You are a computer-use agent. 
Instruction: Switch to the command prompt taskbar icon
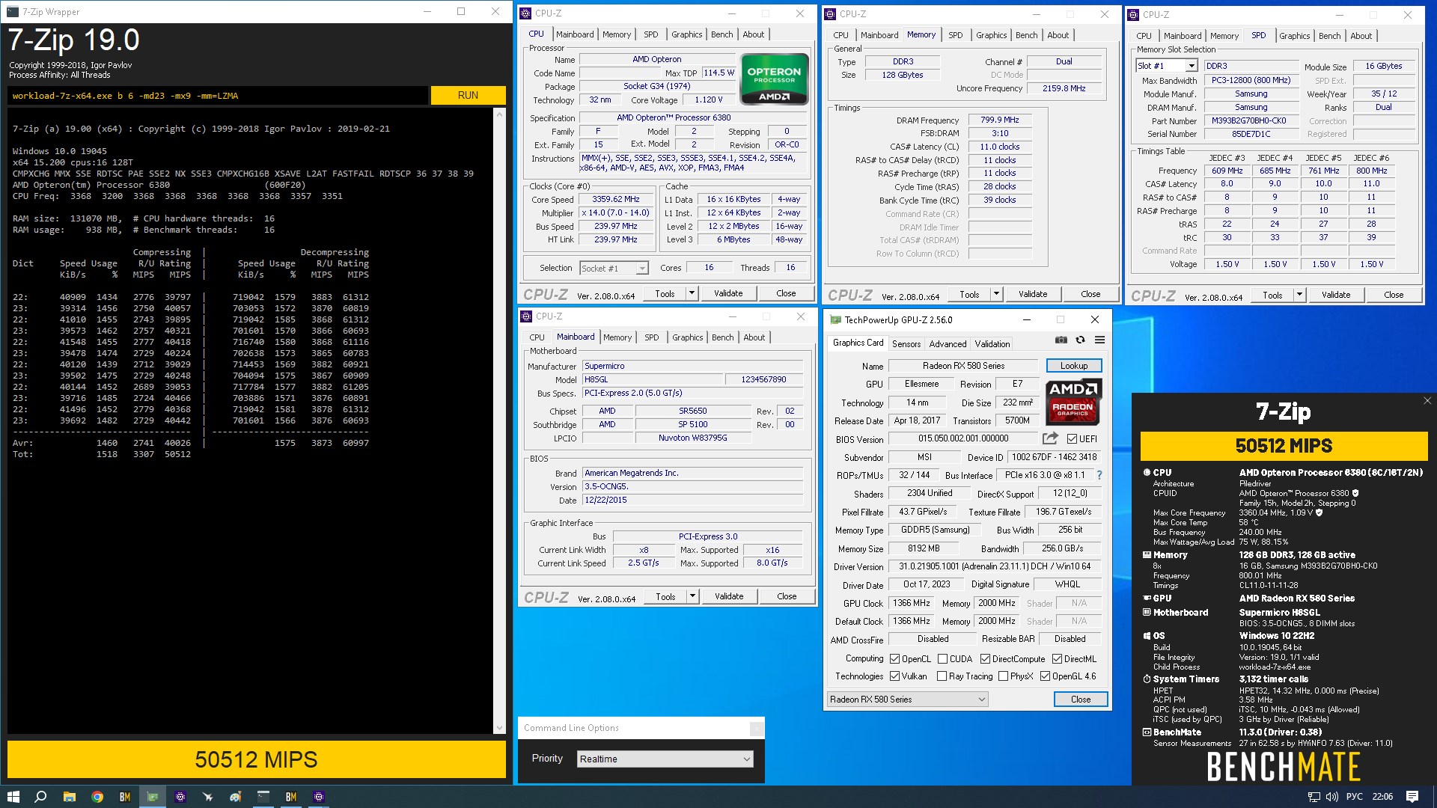point(263,796)
